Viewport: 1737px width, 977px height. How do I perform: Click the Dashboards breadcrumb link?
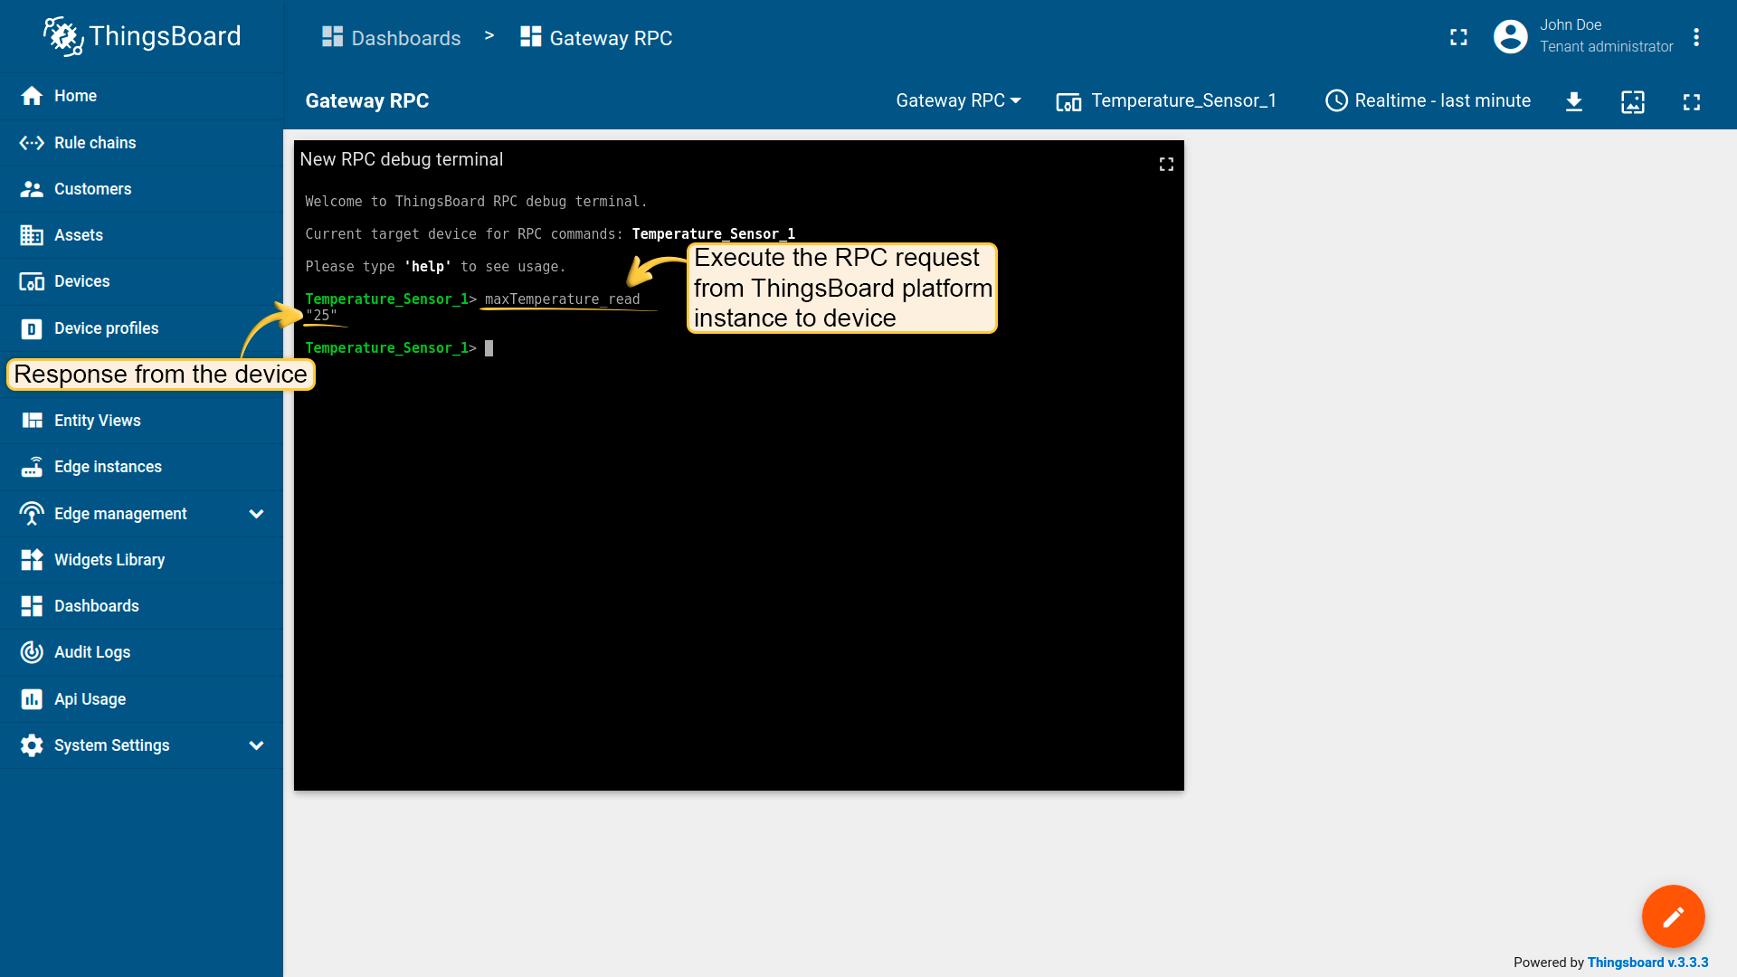[x=392, y=38]
